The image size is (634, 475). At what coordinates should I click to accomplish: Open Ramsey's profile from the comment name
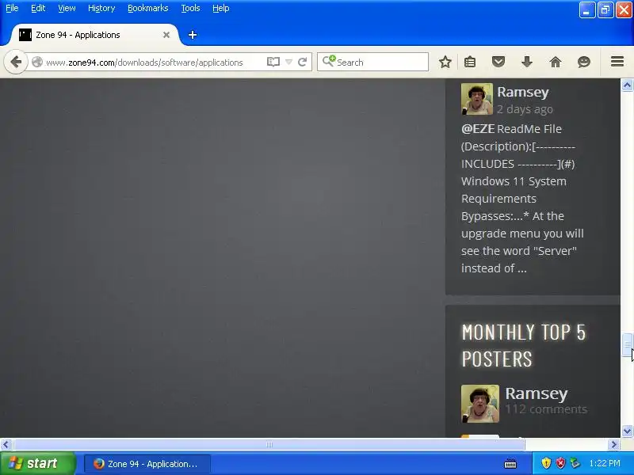[x=523, y=92]
